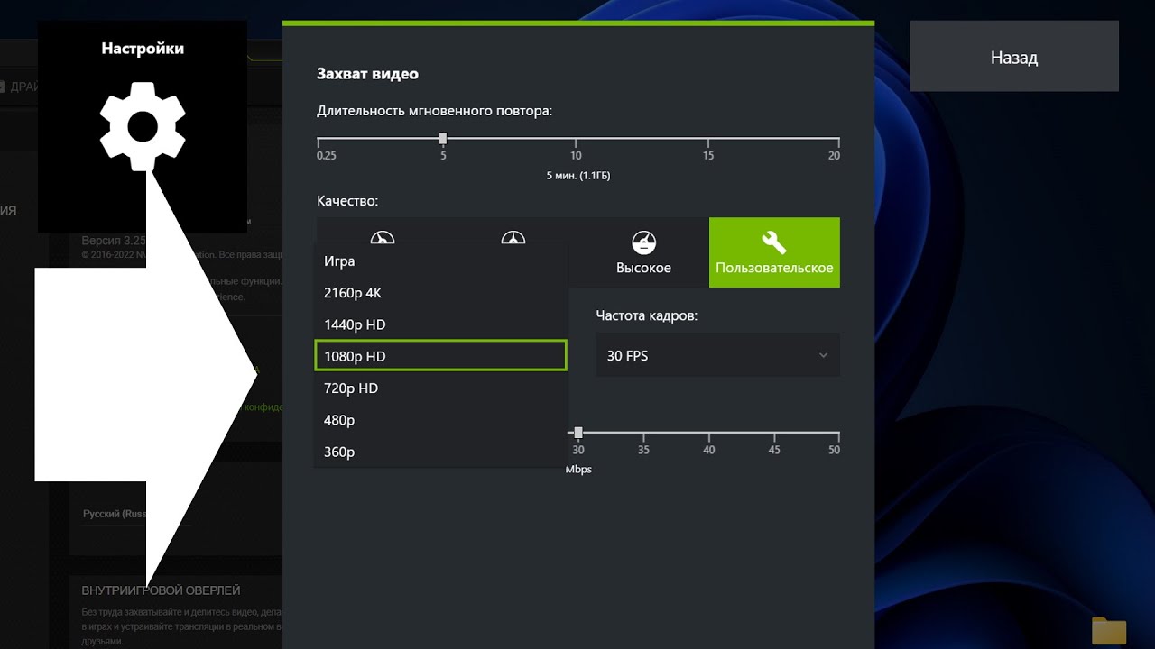This screenshot has height=649, width=1155.
Task: Choose 720p HD resolution
Action: click(x=440, y=388)
